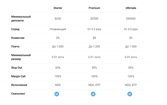
Task: Click the Плечо row label
Action: (15, 47)
